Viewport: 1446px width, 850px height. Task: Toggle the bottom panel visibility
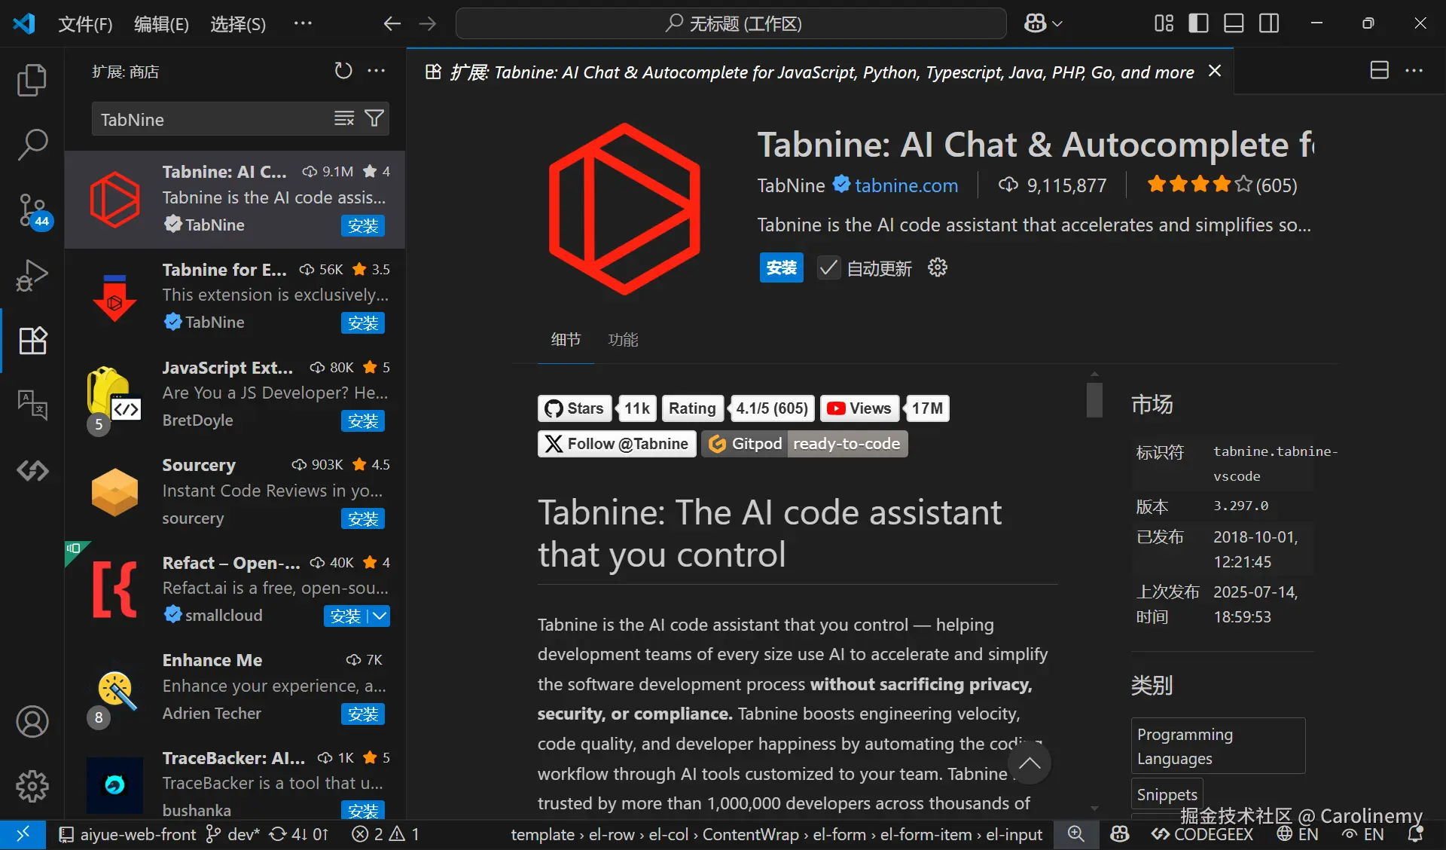(x=1234, y=23)
